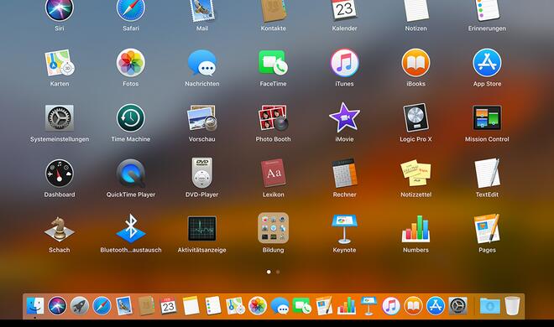
Task: Switch to the second Launchpad page dot
Action: 278,272
